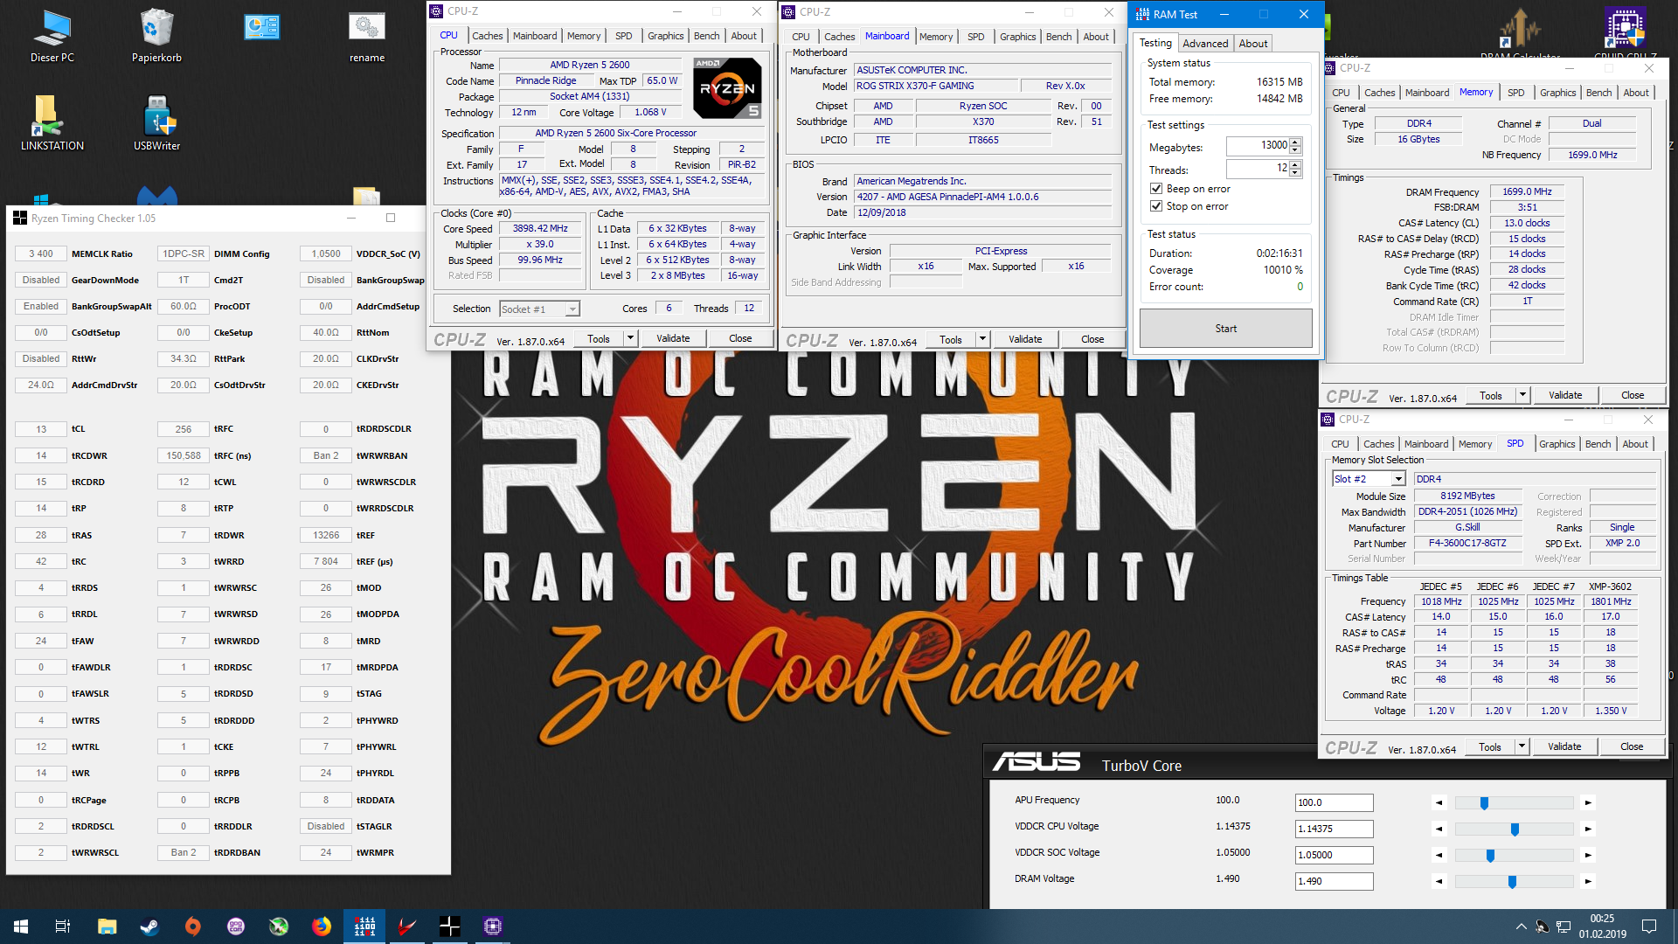Switch to SPD tab in CPU-Z CPU window
This screenshot has height=944, width=1678.
click(623, 36)
